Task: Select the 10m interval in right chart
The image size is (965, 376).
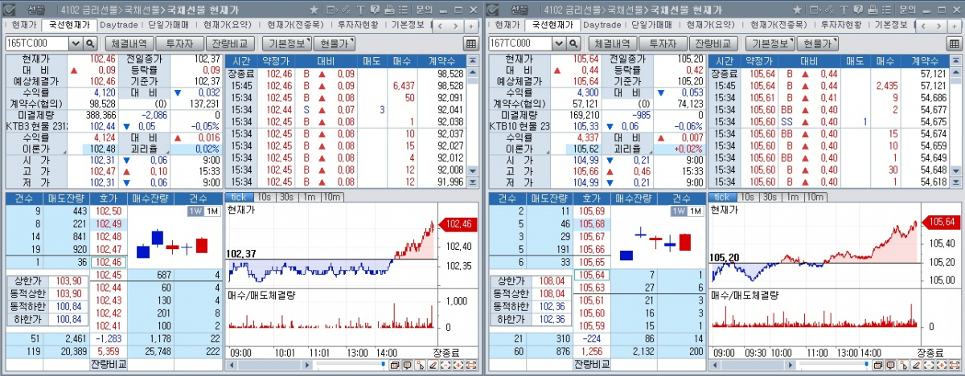Action: pyautogui.click(x=815, y=198)
